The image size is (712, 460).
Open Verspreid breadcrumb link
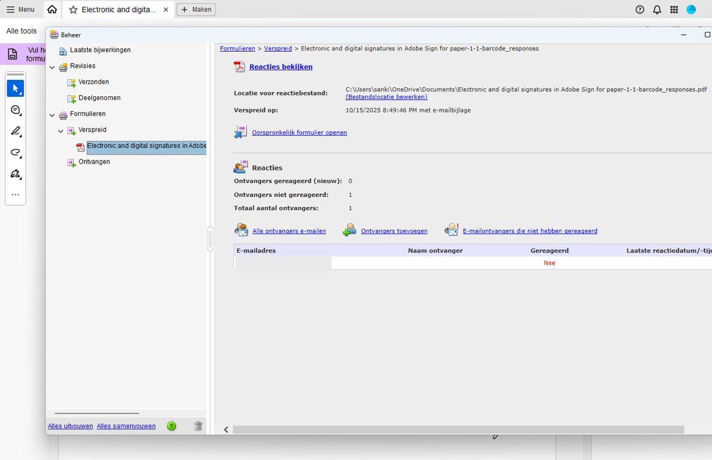tap(278, 48)
